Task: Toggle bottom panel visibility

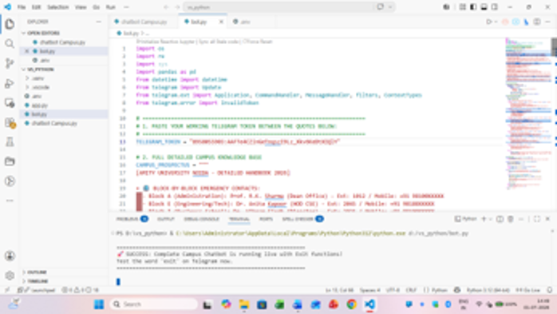Action: 484,6
